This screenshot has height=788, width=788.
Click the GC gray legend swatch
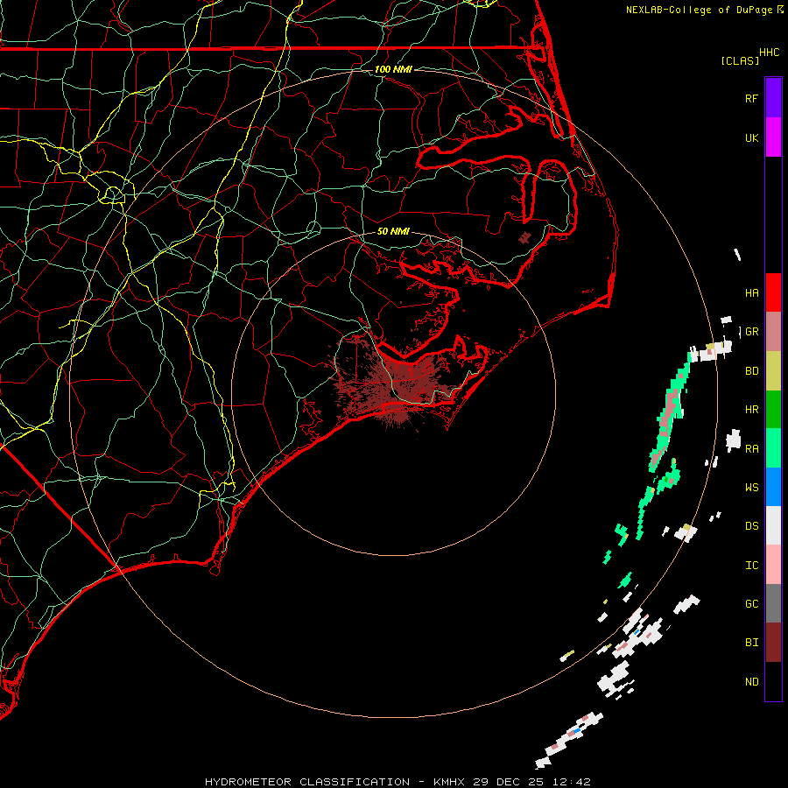[x=773, y=603]
